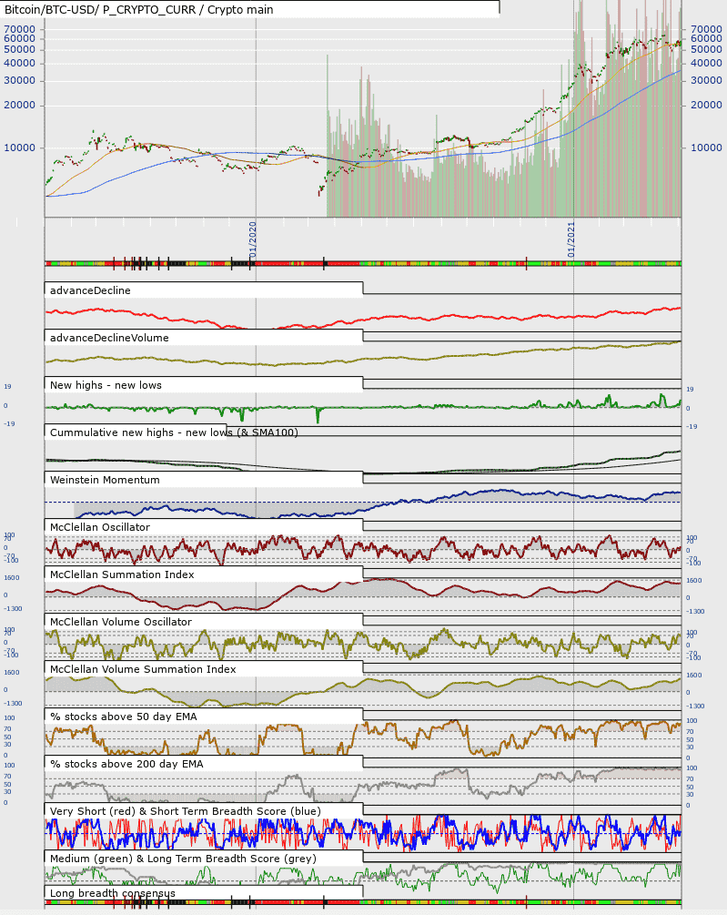Select McClellan Volume Summation Index label
This screenshot has height=915, width=727.
143,669
